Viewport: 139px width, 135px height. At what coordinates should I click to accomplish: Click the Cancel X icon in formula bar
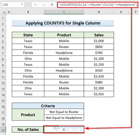35,5
